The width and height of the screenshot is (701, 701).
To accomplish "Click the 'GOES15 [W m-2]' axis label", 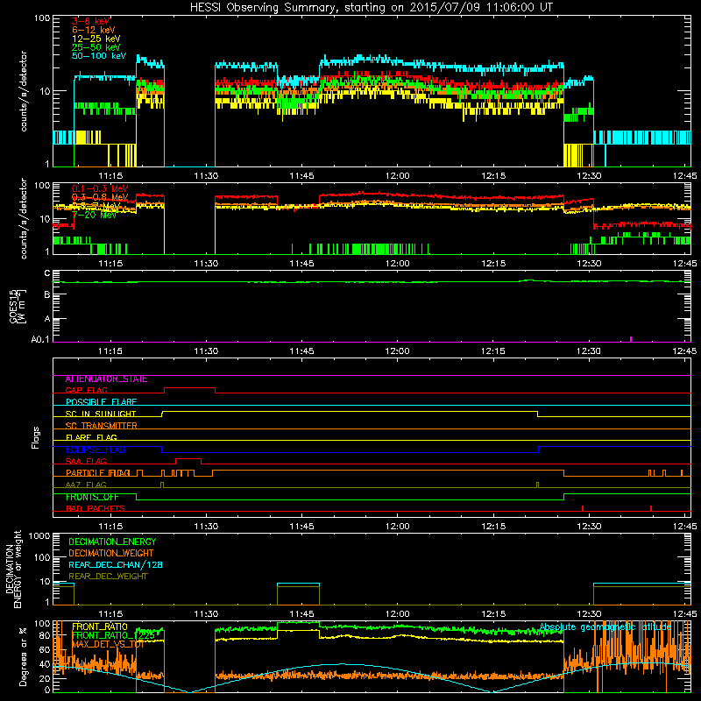I will pyautogui.click(x=17, y=306).
